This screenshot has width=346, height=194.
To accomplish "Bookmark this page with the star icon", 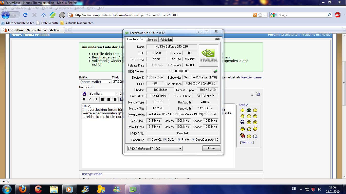I will (260, 15).
